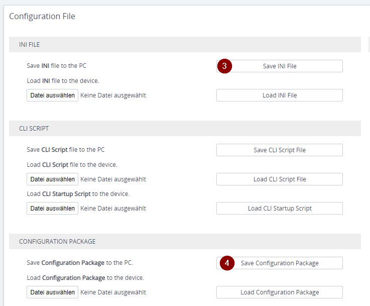Click the Configuration File page title
This screenshot has height=306, width=370.
click(x=42, y=17)
